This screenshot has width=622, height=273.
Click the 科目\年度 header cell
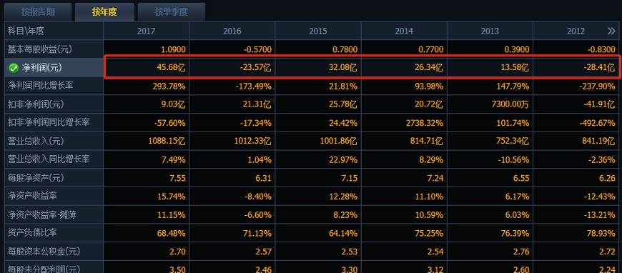(26, 31)
